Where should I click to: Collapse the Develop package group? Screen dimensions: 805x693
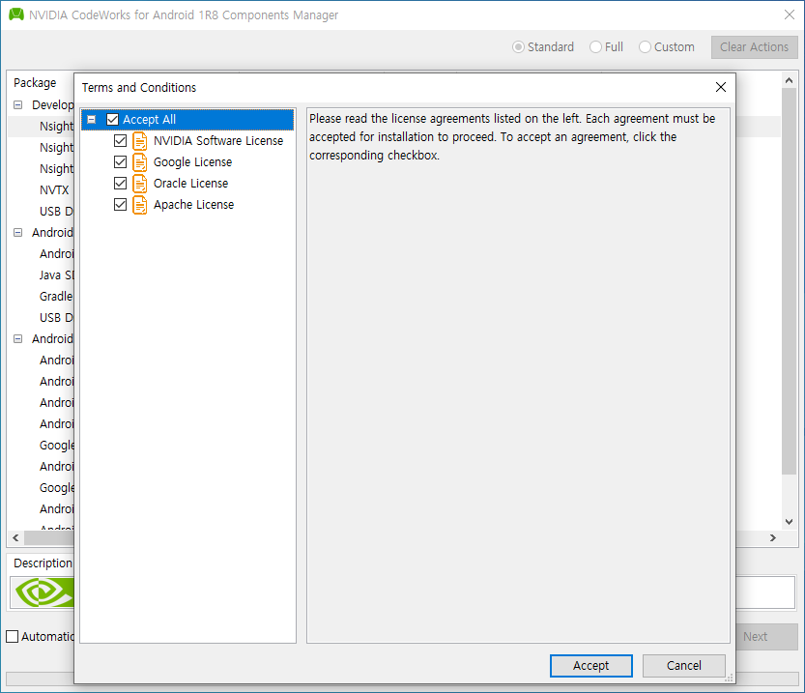tap(18, 104)
